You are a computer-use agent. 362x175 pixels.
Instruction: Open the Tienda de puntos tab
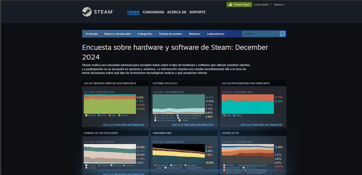click(171, 34)
